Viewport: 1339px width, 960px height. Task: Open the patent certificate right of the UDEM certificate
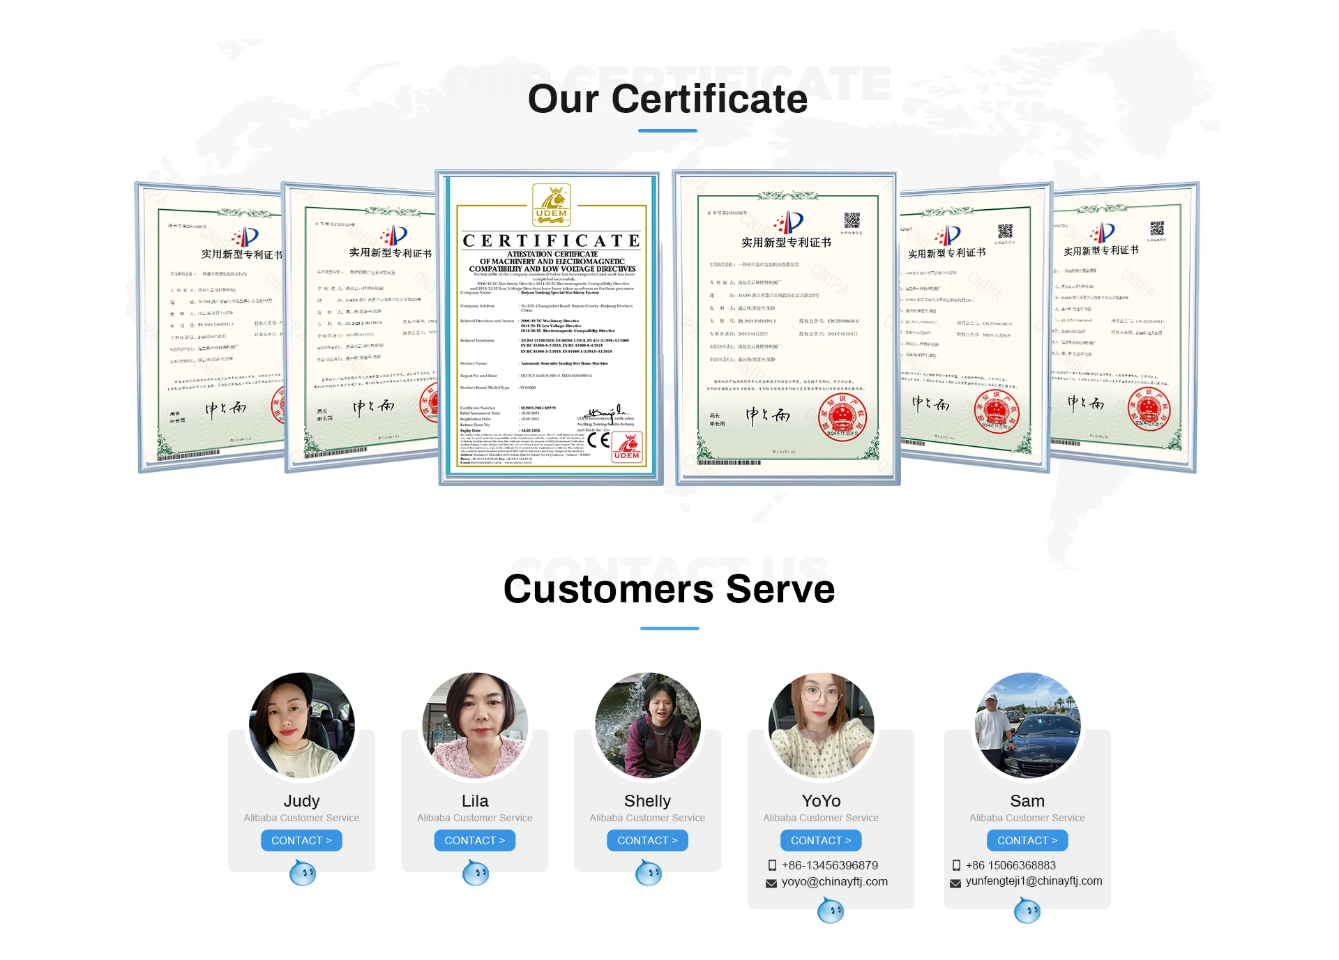(786, 328)
